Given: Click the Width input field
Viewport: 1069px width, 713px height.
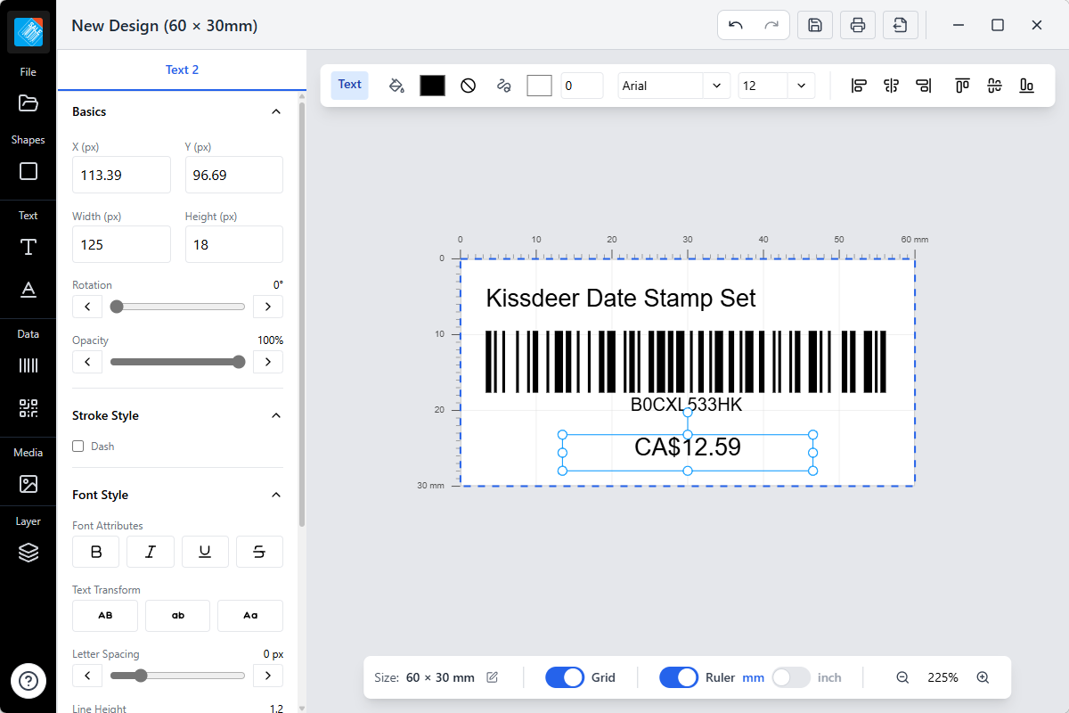Looking at the screenshot, I should pos(121,244).
